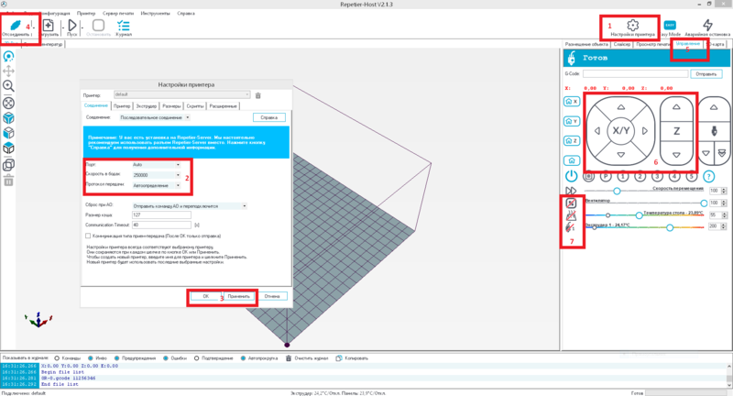Open the Journal log toolbar icon
733x396 pixels.
point(123,27)
